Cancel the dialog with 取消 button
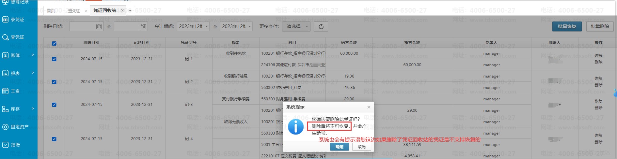Screen dimensions: 617x159 [x=362, y=147]
